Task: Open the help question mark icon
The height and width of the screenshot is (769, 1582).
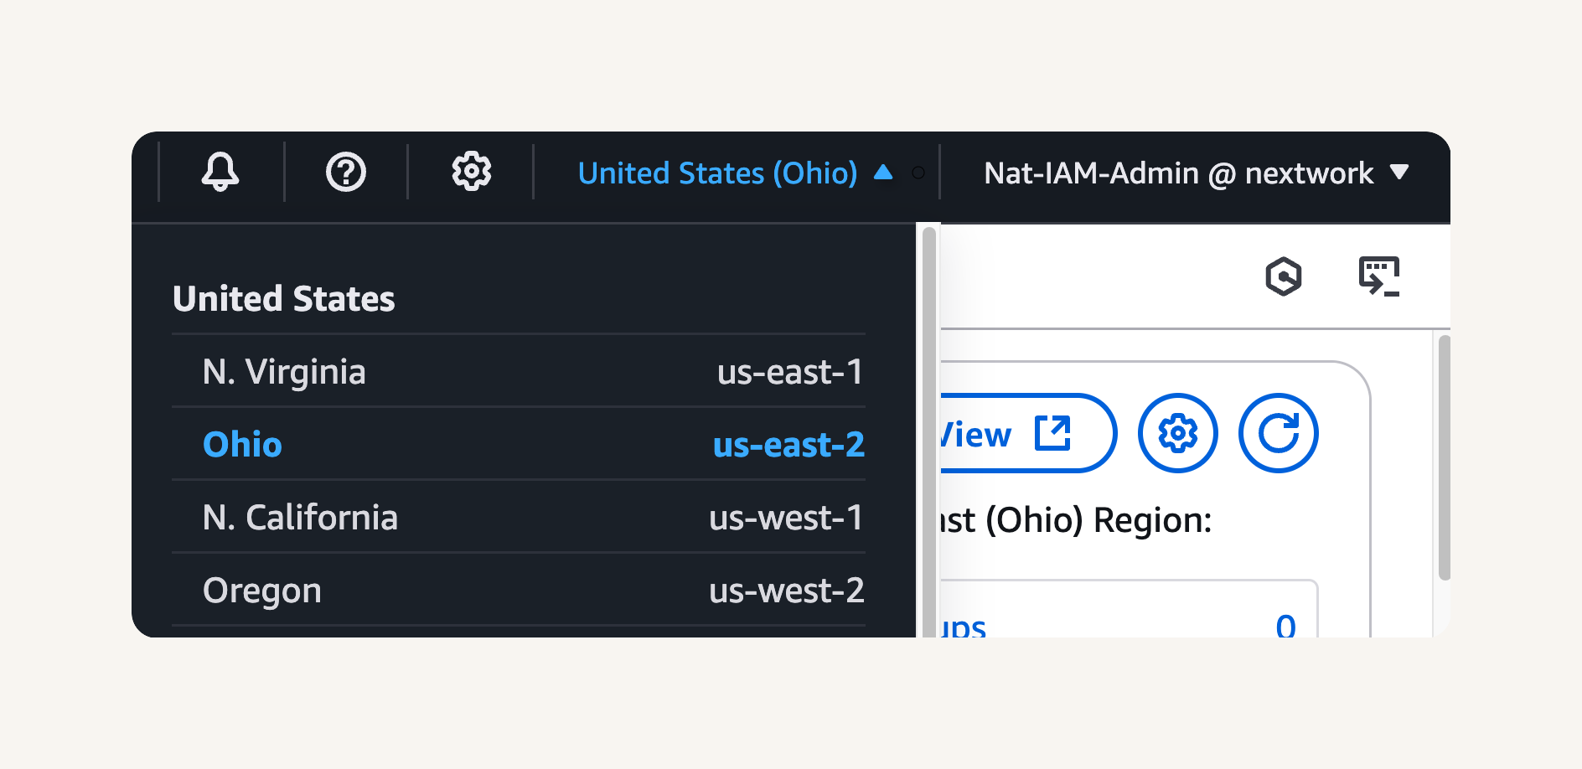Action: coord(345,173)
